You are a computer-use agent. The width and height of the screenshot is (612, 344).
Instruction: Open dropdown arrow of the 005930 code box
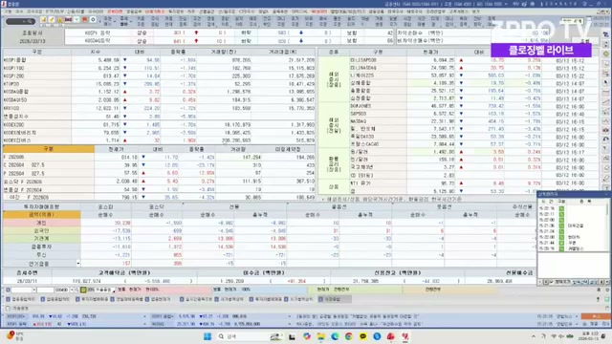tap(72, 290)
